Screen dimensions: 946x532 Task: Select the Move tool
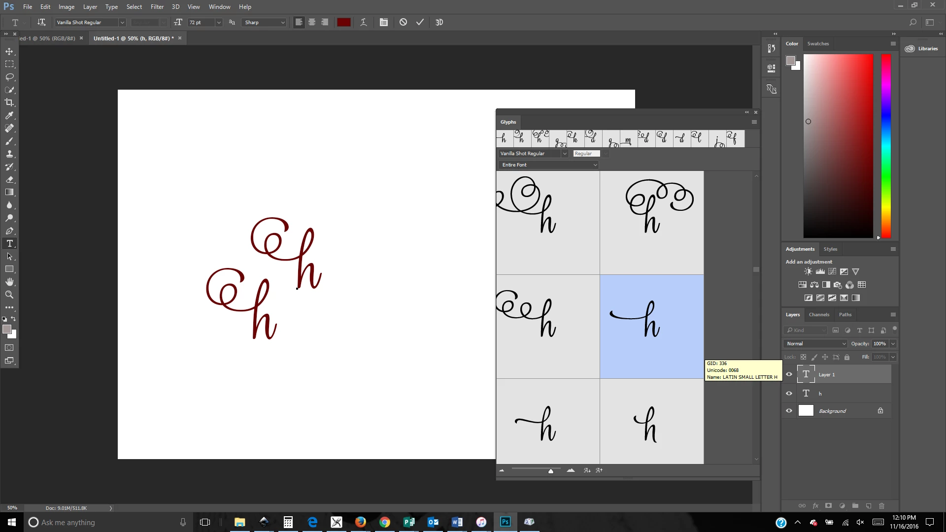click(x=9, y=51)
